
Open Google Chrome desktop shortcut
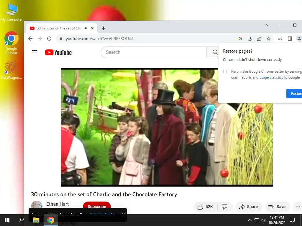tap(12, 43)
